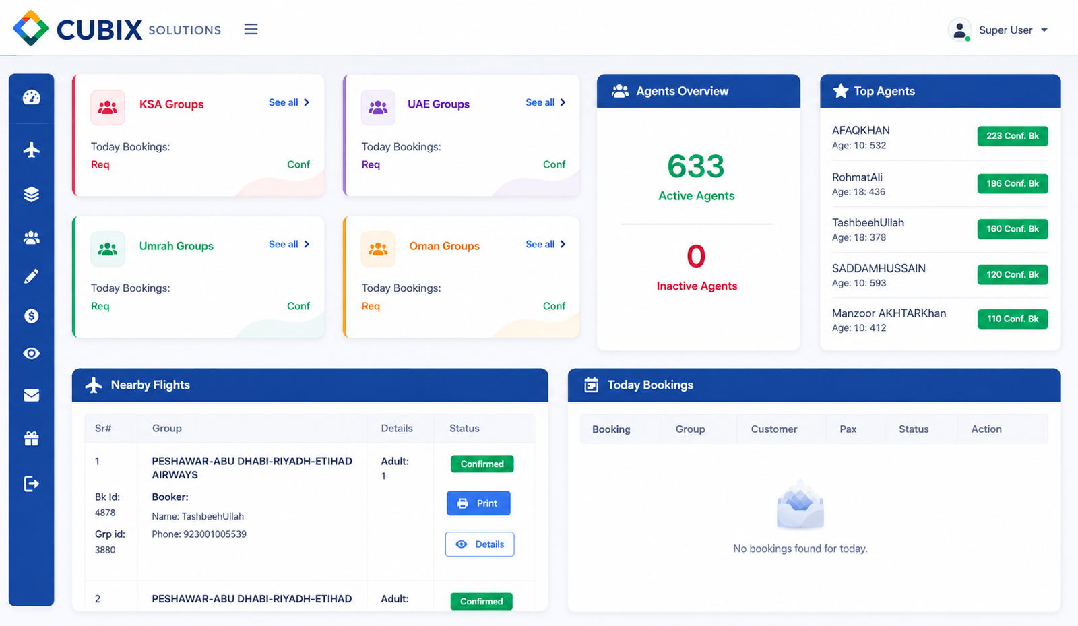The width and height of the screenshot is (1078, 626).
Task: Click Conf under KSA Groups
Action: pos(298,164)
